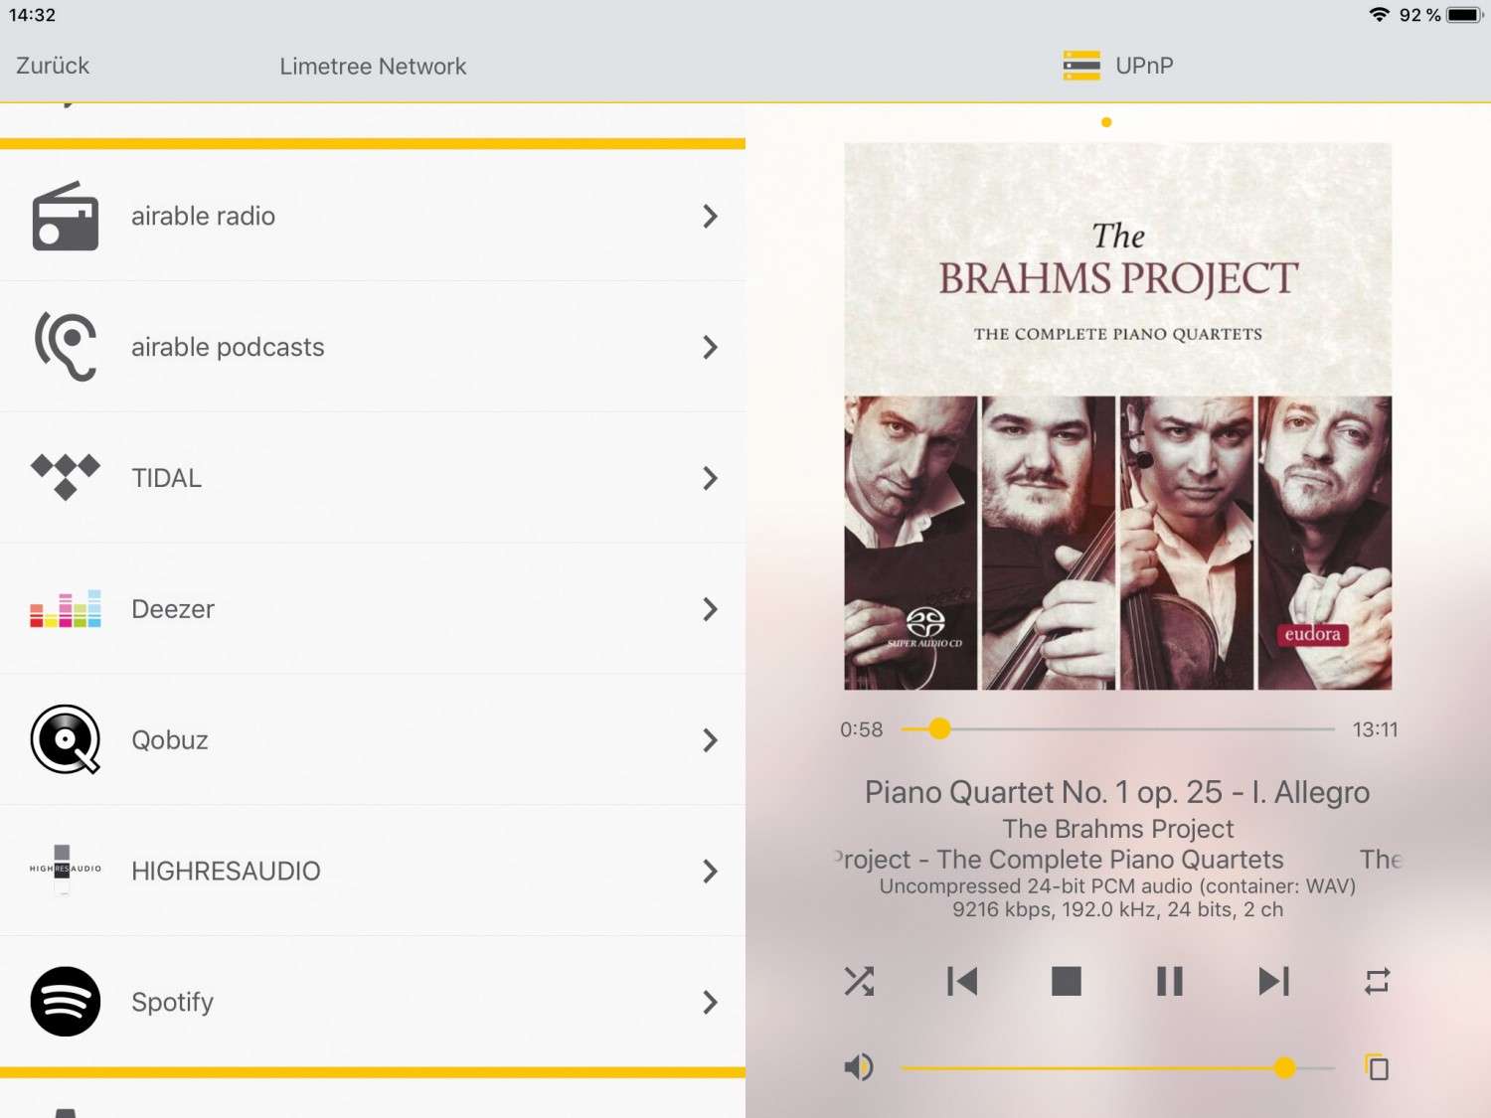Toggle shuffle playback

[x=859, y=981]
